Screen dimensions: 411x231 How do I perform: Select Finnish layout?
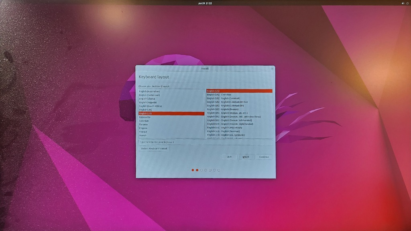pos(171,132)
